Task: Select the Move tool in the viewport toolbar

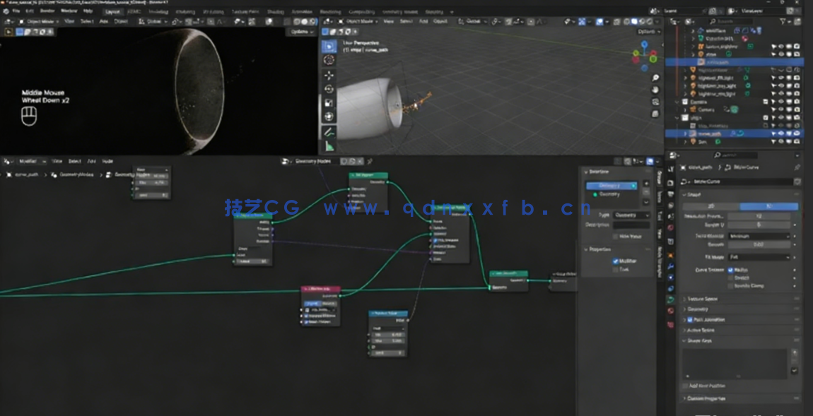Action: [x=329, y=76]
